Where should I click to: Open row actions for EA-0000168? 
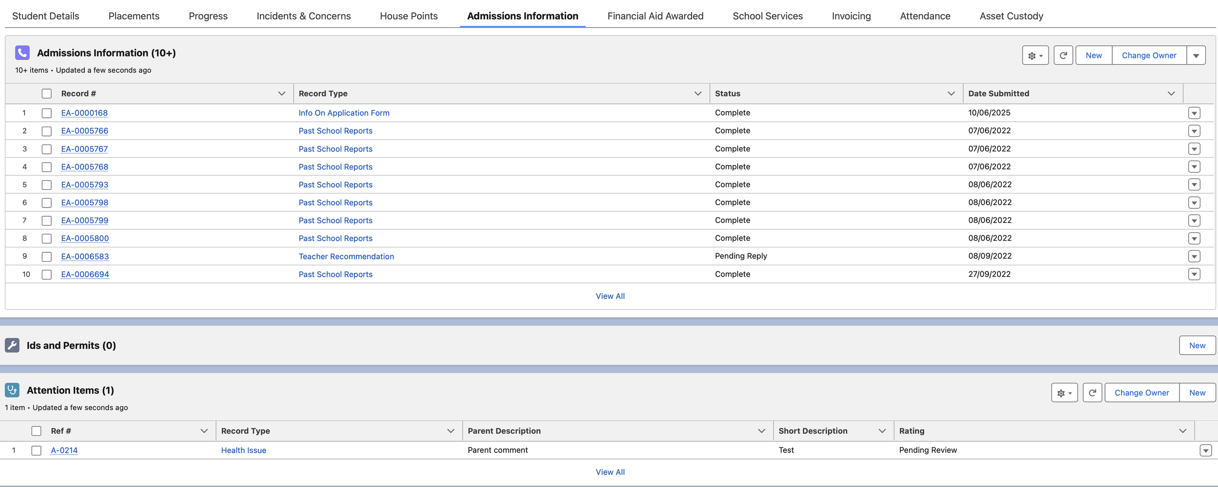[x=1194, y=113]
